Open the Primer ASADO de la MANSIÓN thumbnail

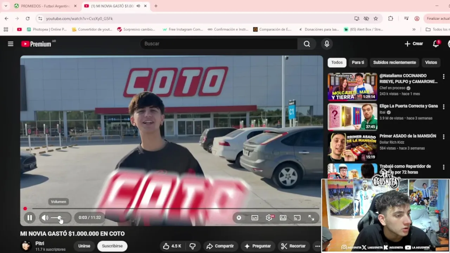click(x=352, y=147)
